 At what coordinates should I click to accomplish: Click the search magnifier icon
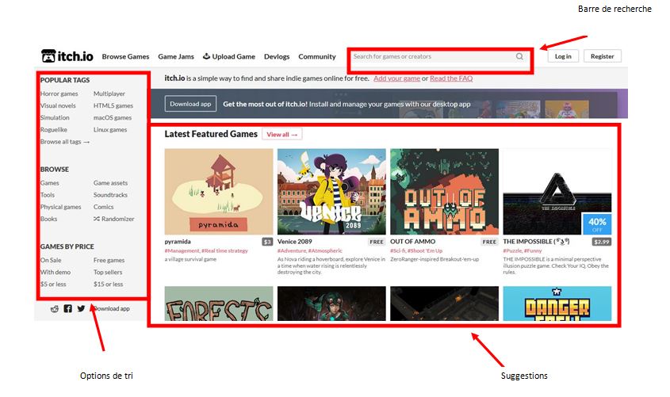[x=519, y=56]
